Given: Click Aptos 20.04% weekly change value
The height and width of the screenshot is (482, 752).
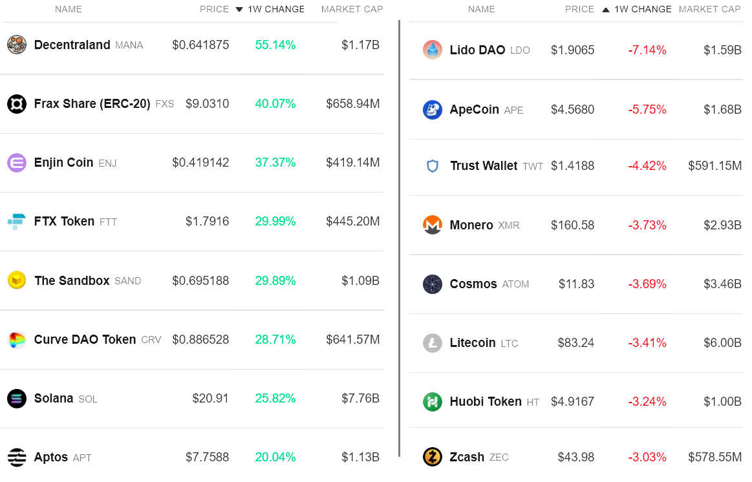Looking at the screenshot, I should pos(275,457).
